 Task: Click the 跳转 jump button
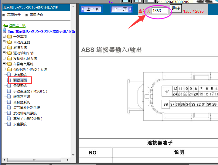(x=176, y=8)
